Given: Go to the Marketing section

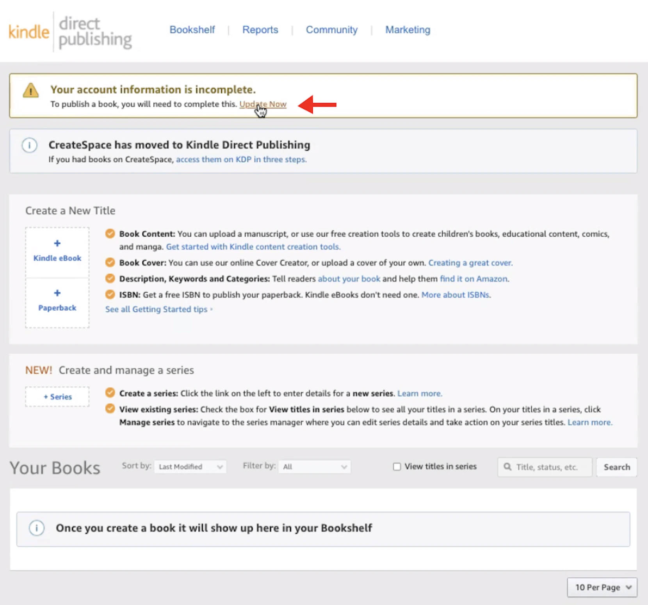Looking at the screenshot, I should tap(408, 30).
